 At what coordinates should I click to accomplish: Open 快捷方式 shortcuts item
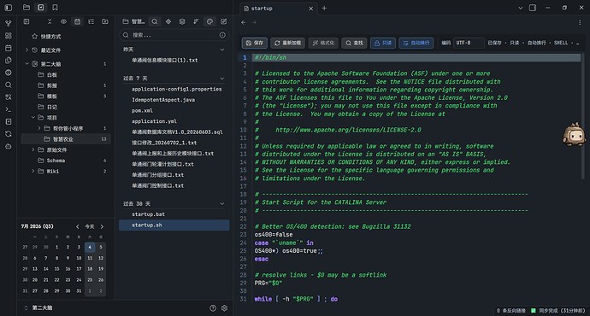tap(50, 37)
